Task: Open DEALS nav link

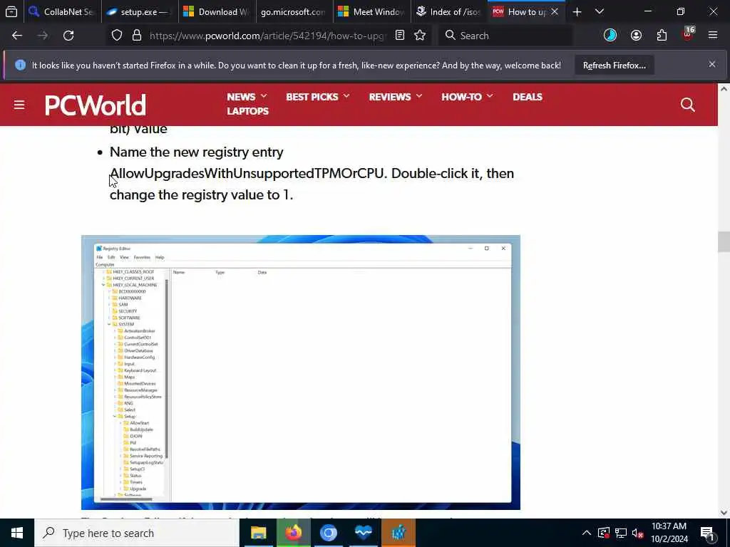Action: point(528,97)
